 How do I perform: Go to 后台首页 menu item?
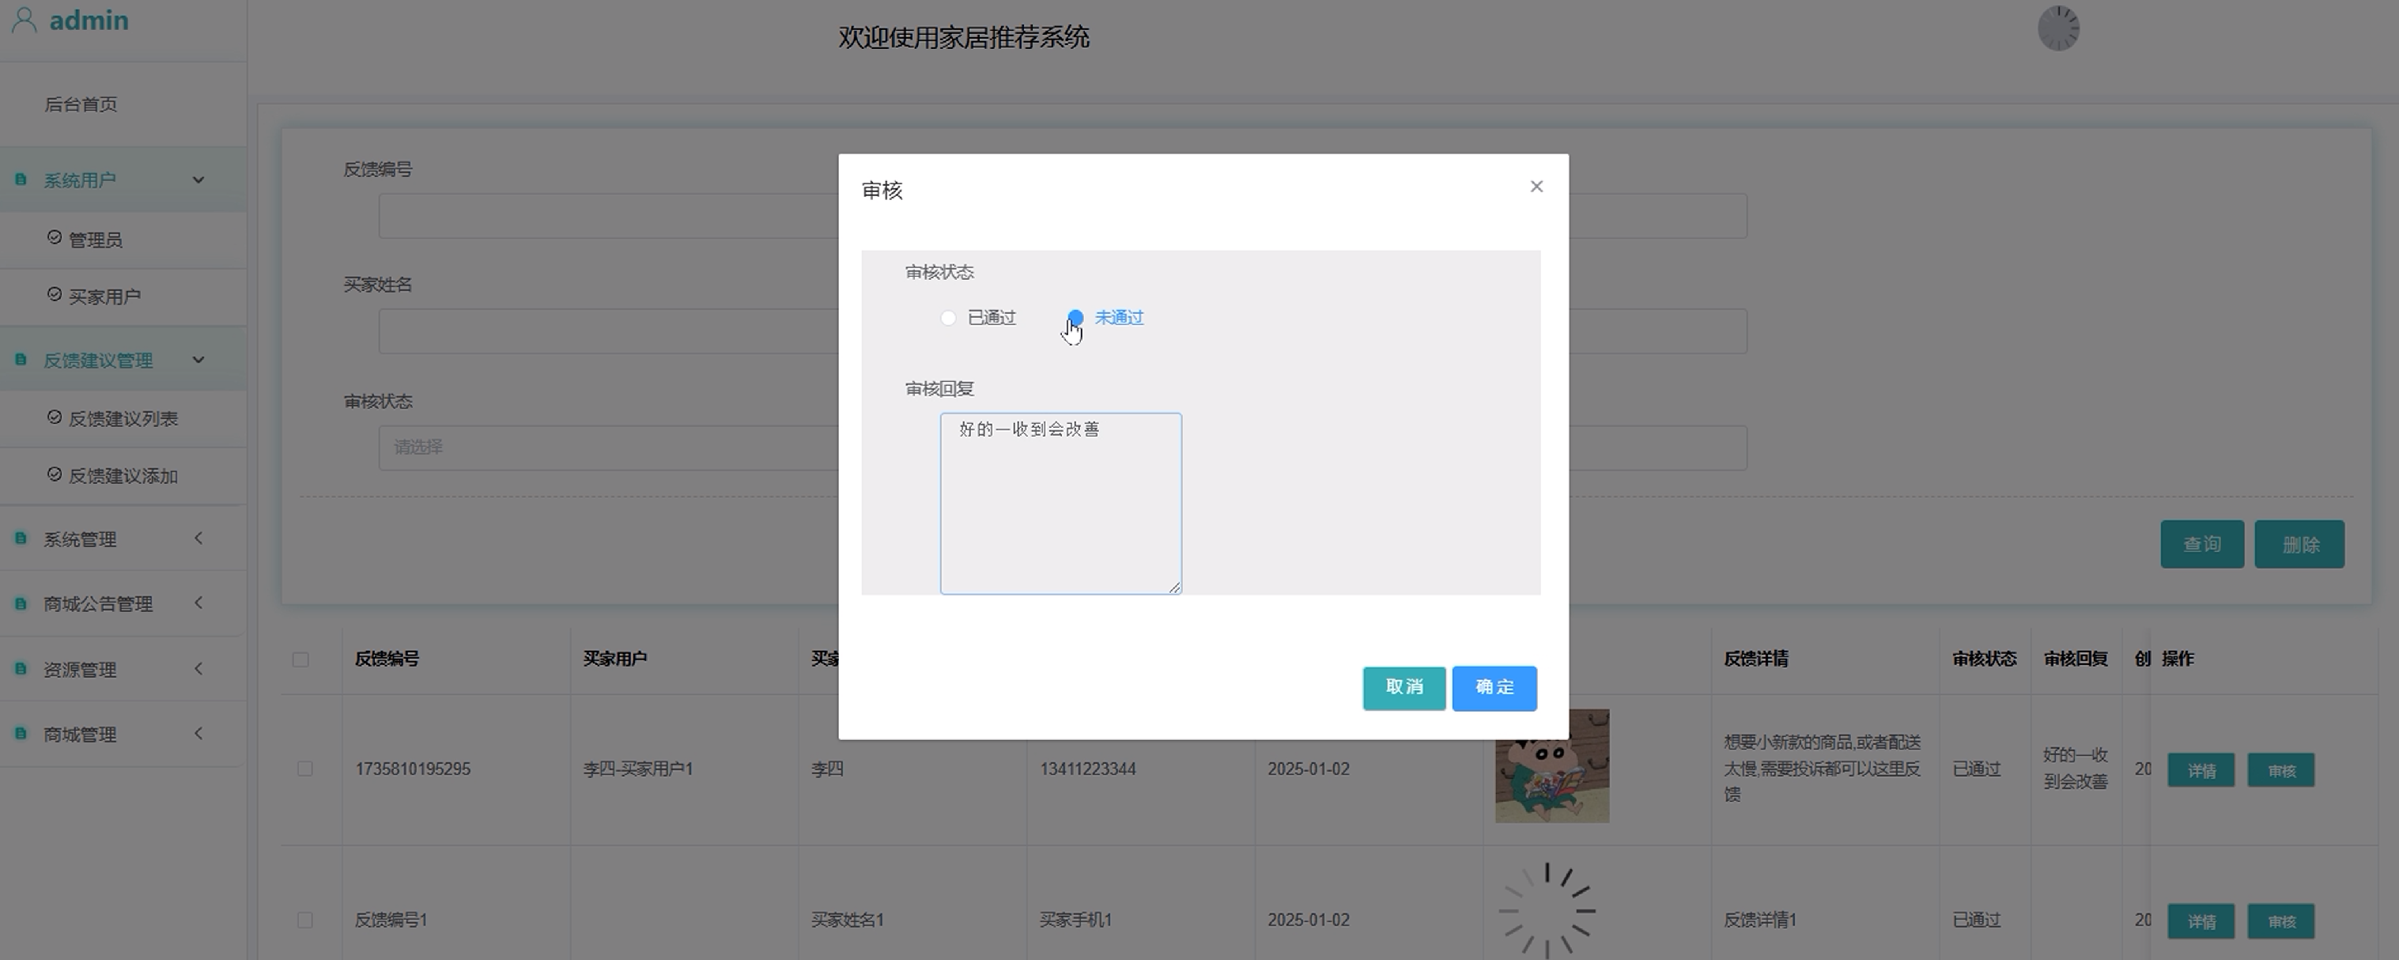pyautogui.click(x=81, y=104)
